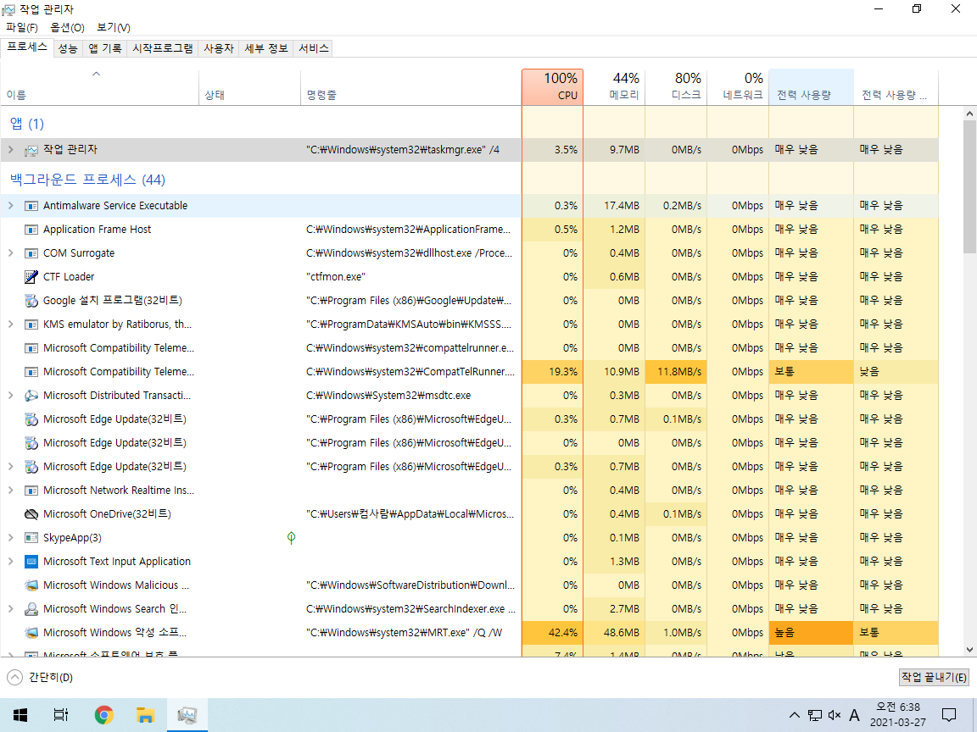Switch to the 앱 기록 tab
This screenshot has width=977, height=732.
(104, 48)
